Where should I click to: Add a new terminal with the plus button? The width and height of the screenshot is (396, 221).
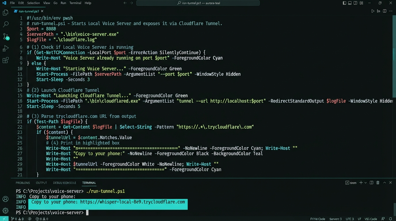[x=361, y=183]
